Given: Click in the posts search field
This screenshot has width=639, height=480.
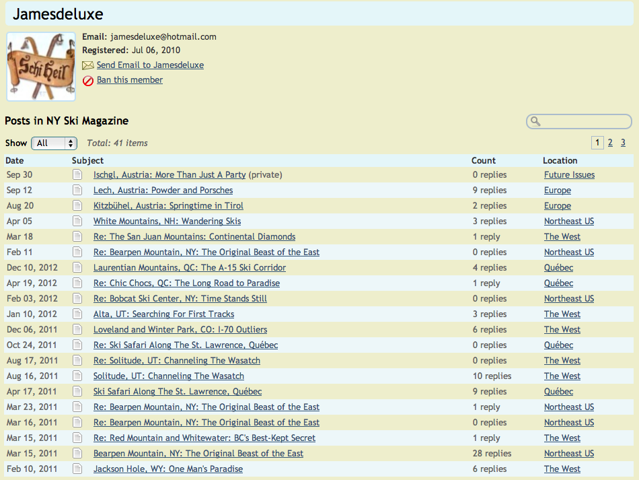Looking at the screenshot, I should [x=585, y=121].
